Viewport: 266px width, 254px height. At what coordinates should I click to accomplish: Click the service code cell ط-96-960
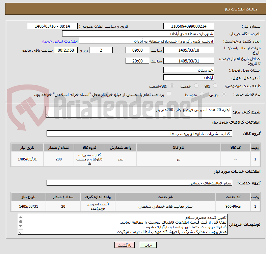coord(233,206)
